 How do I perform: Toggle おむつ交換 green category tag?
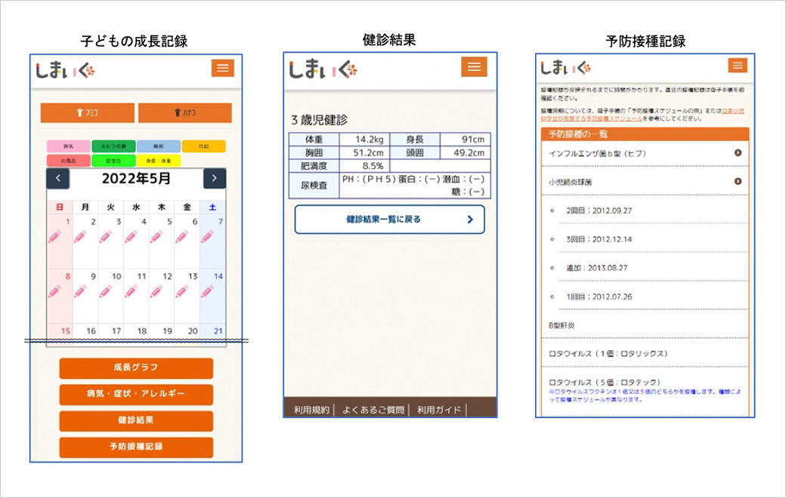point(114,146)
